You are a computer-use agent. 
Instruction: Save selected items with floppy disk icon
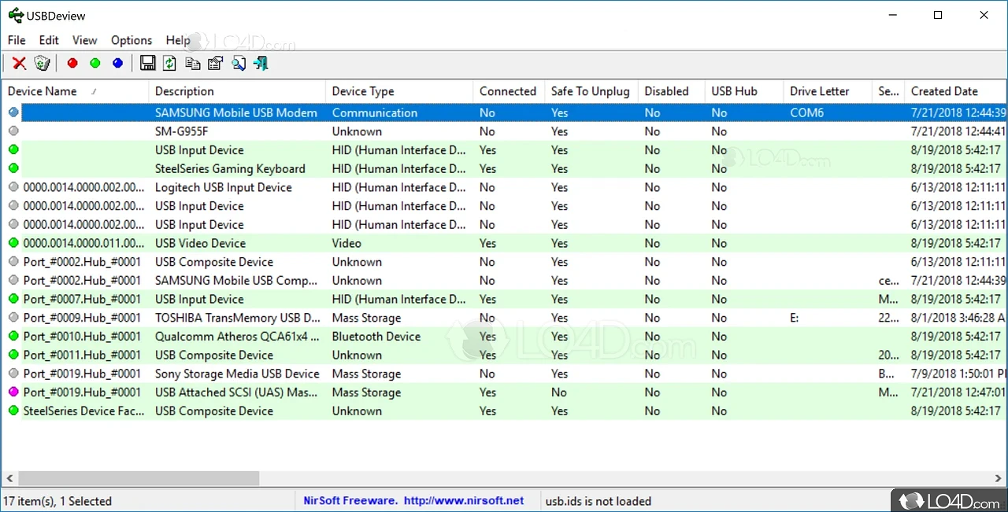point(147,63)
